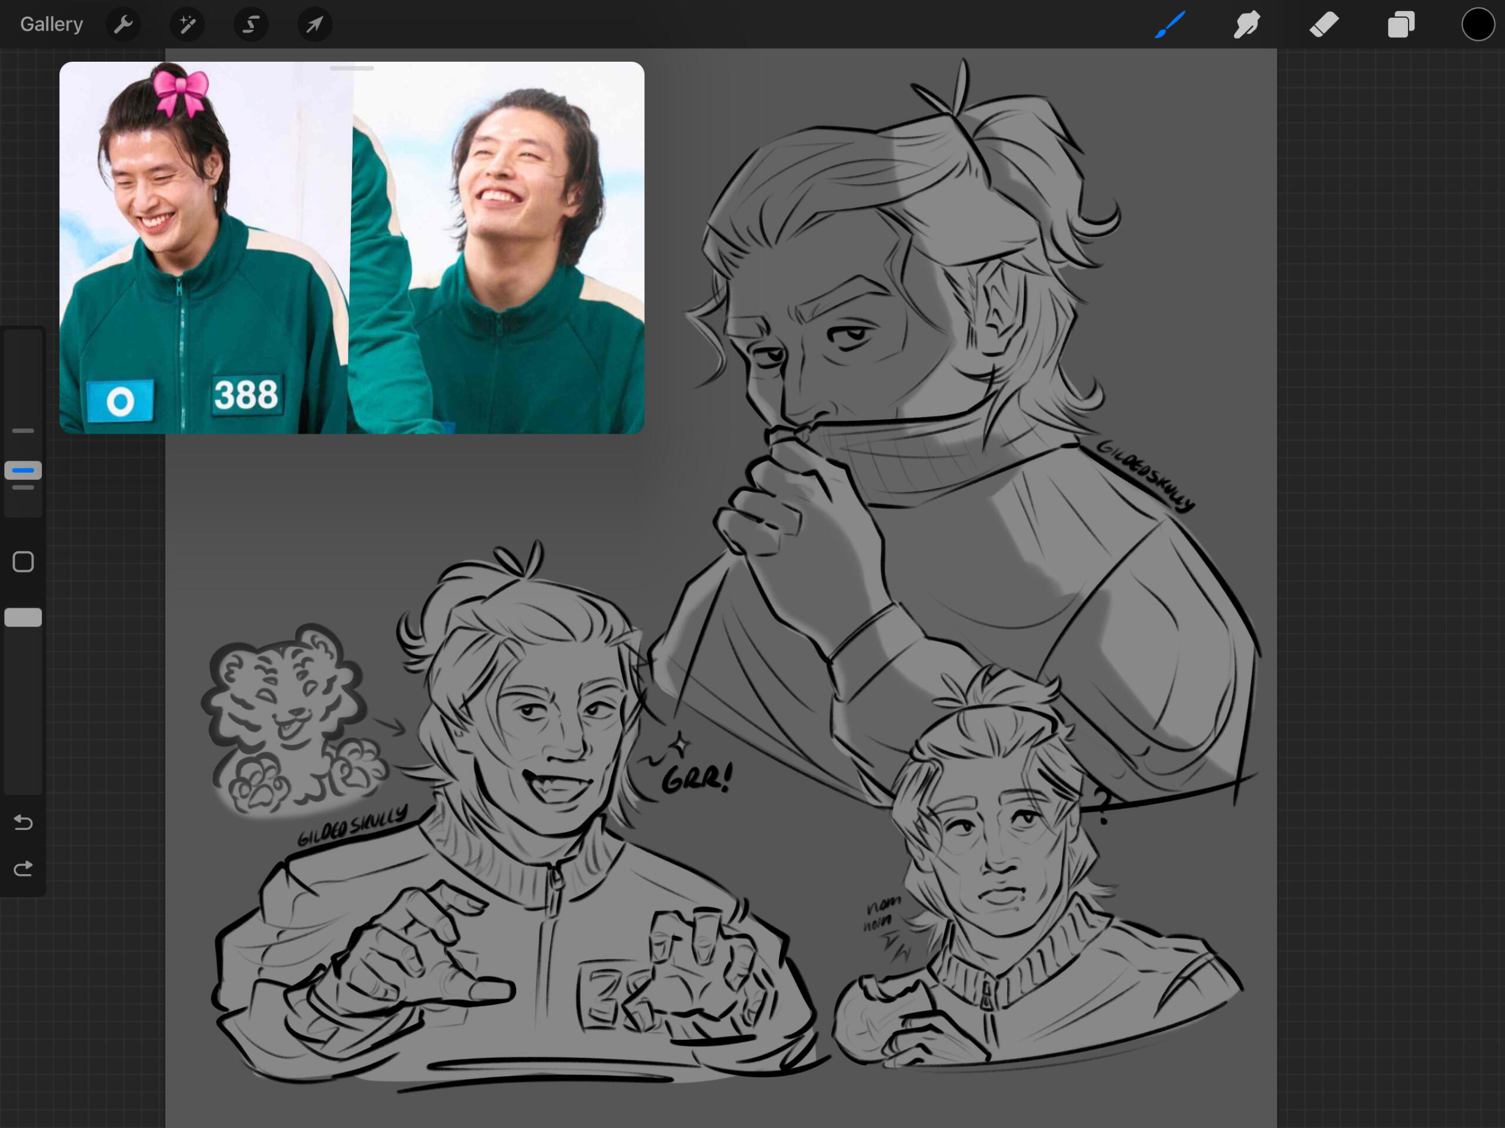Select the Smudge finger tool
The width and height of the screenshot is (1505, 1128).
[x=1246, y=25]
